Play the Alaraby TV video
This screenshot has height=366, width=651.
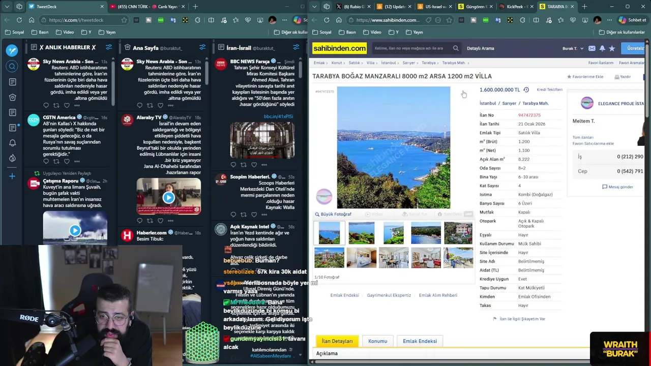click(168, 198)
